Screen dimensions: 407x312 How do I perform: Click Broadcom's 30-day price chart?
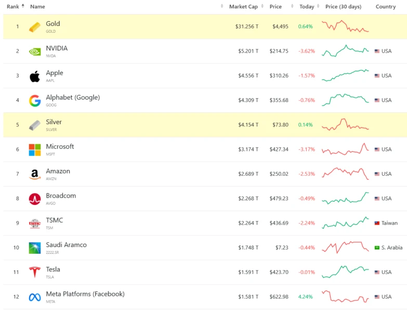pyautogui.click(x=345, y=198)
